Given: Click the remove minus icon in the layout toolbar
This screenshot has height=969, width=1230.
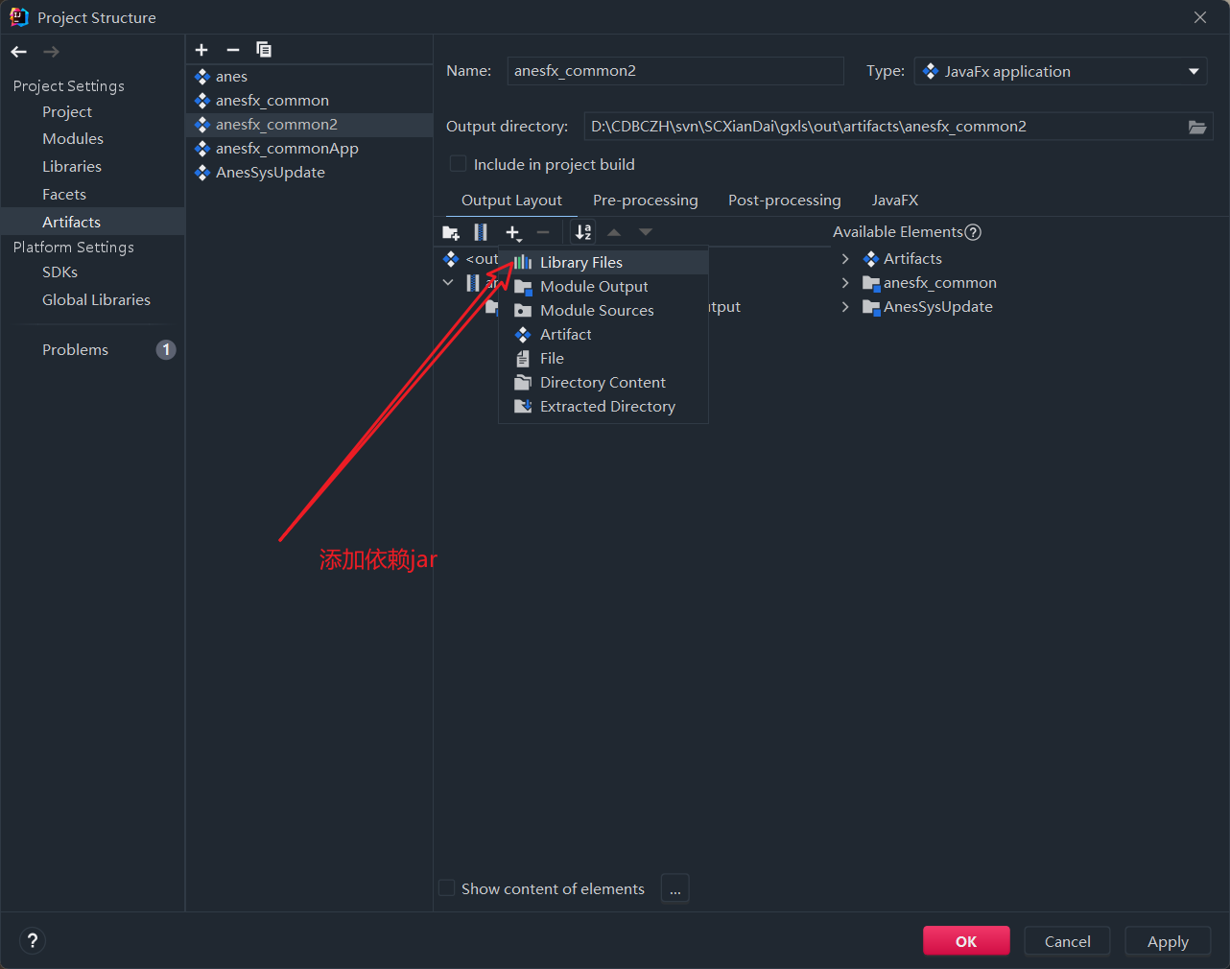Looking at the screenshot, I should click(543, 232).
